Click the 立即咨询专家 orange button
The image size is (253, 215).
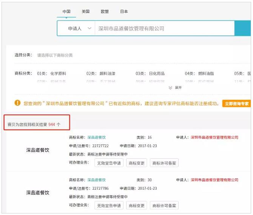pyautogui.click(x=237, y=104)
